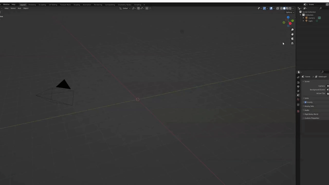329x185 pixels.
Task: Switch to the Modeling workspace tab
Action: (x=32, y=4)
